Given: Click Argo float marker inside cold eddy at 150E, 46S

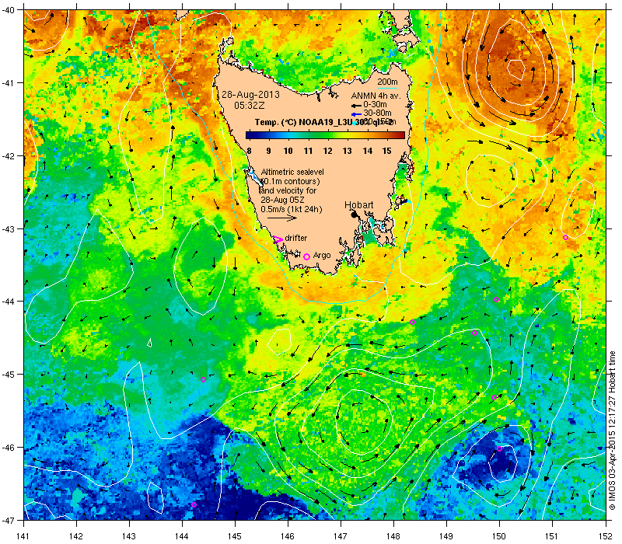Looking at the screenshot, I should 499,449.
